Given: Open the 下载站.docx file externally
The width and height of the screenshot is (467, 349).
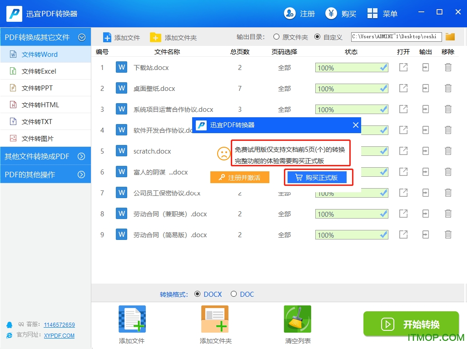Looking at the screenshot, I should tap(403, 67).
